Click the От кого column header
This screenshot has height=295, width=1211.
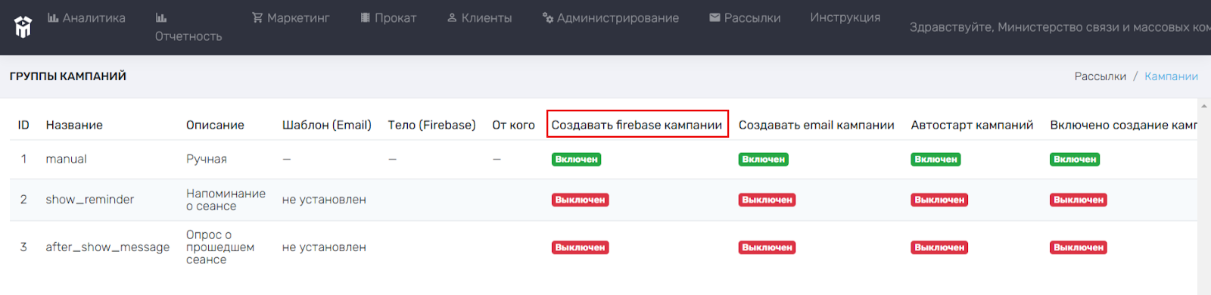point(513,125)
